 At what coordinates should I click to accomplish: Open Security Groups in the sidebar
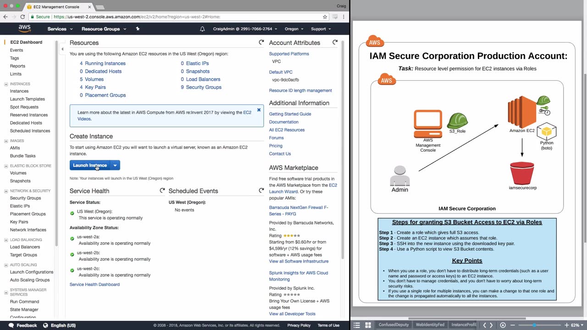click(x=25, y=198)
